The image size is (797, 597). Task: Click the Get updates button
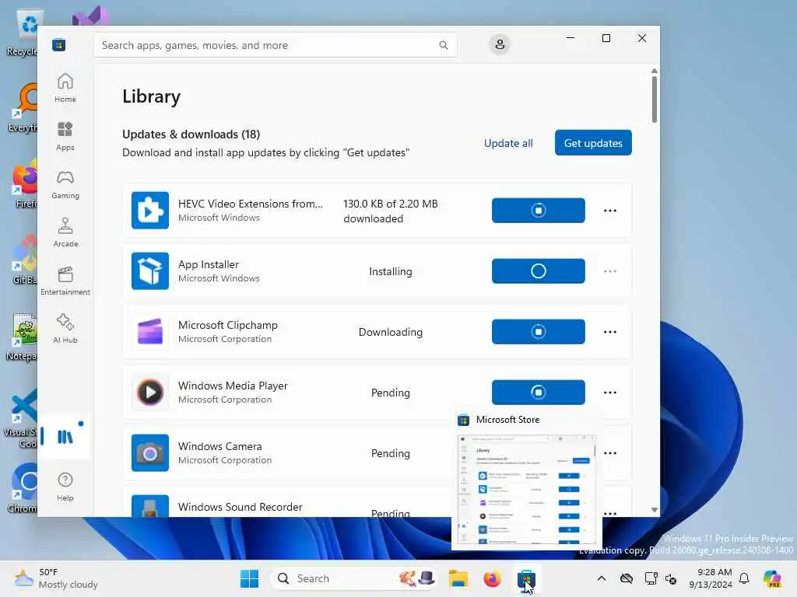[593, 143]
